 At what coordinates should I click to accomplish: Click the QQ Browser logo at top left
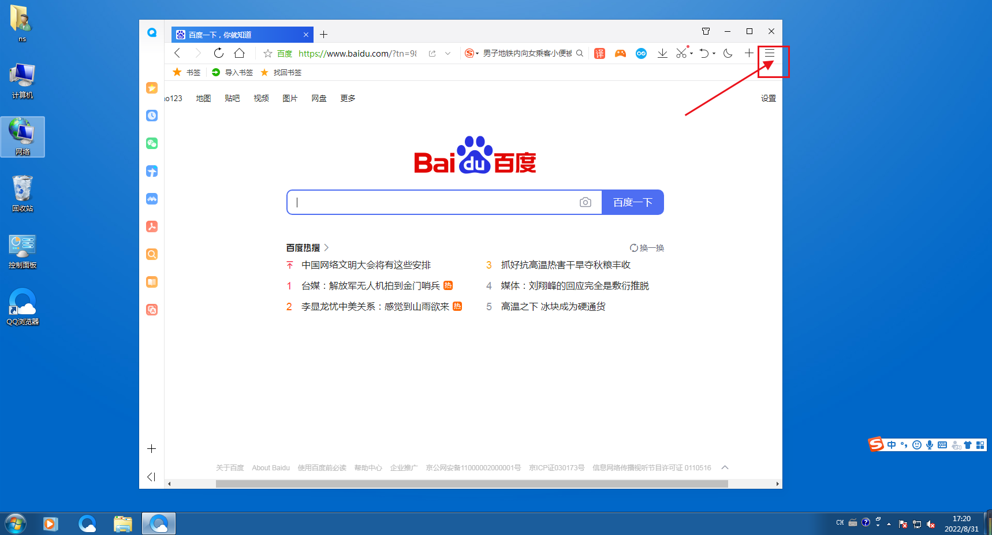(152, 33)
